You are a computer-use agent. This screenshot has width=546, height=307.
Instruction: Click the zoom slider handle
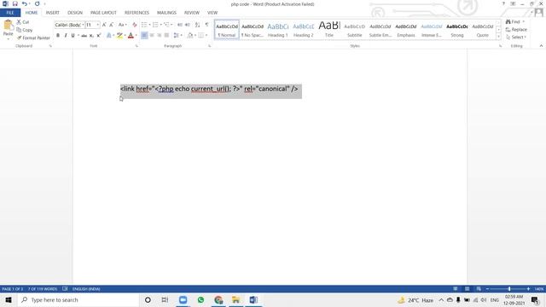pyautogui.click(x=509, y=289)
